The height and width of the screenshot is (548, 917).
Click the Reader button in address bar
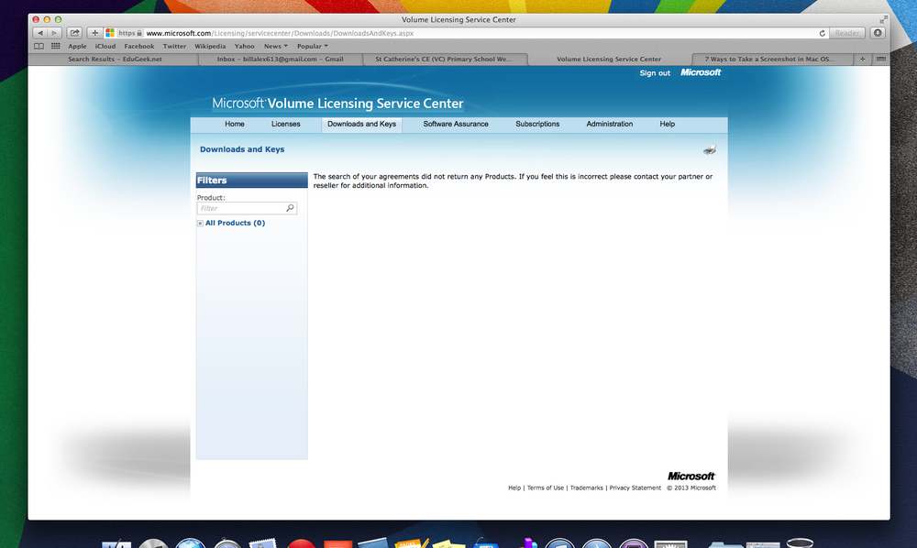846,33
